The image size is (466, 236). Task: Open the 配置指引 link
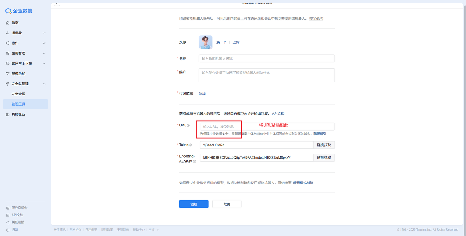[x=320, y=134]
